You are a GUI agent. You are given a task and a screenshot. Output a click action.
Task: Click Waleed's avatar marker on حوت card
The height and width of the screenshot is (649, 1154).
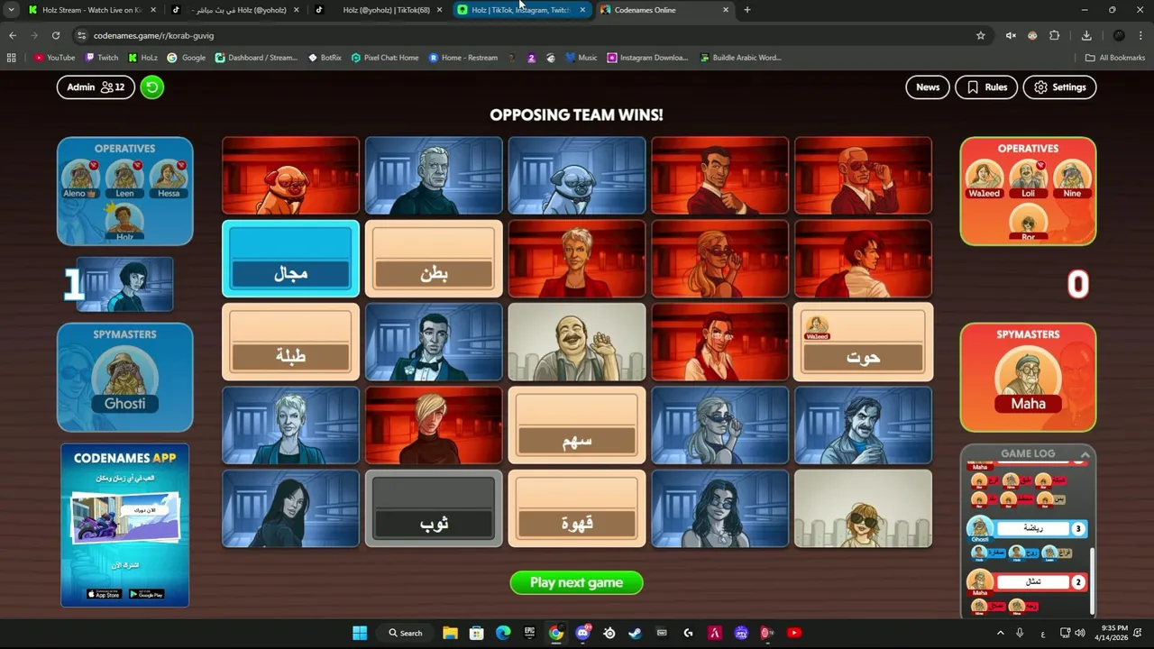click(817, 328)
